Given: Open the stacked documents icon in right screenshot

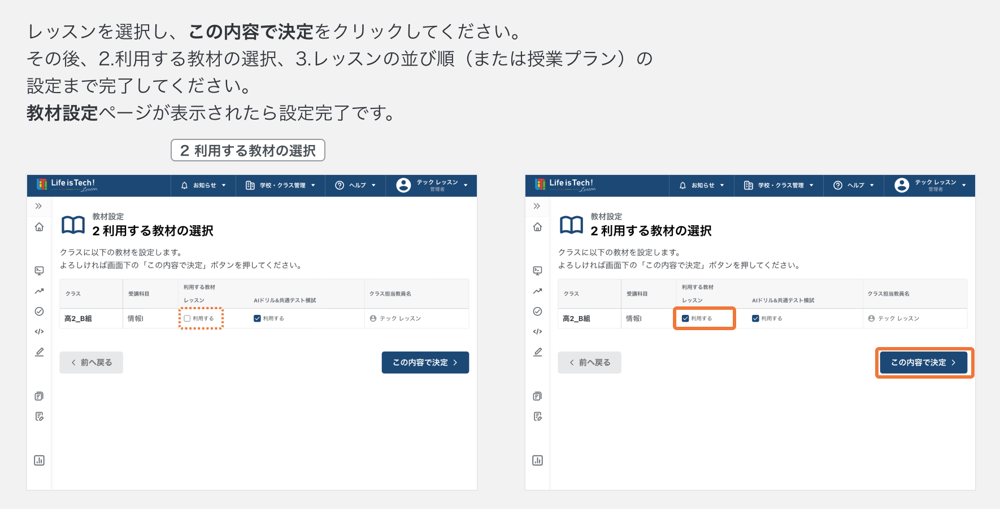Looking at the screenshot, I should (537, 396).
